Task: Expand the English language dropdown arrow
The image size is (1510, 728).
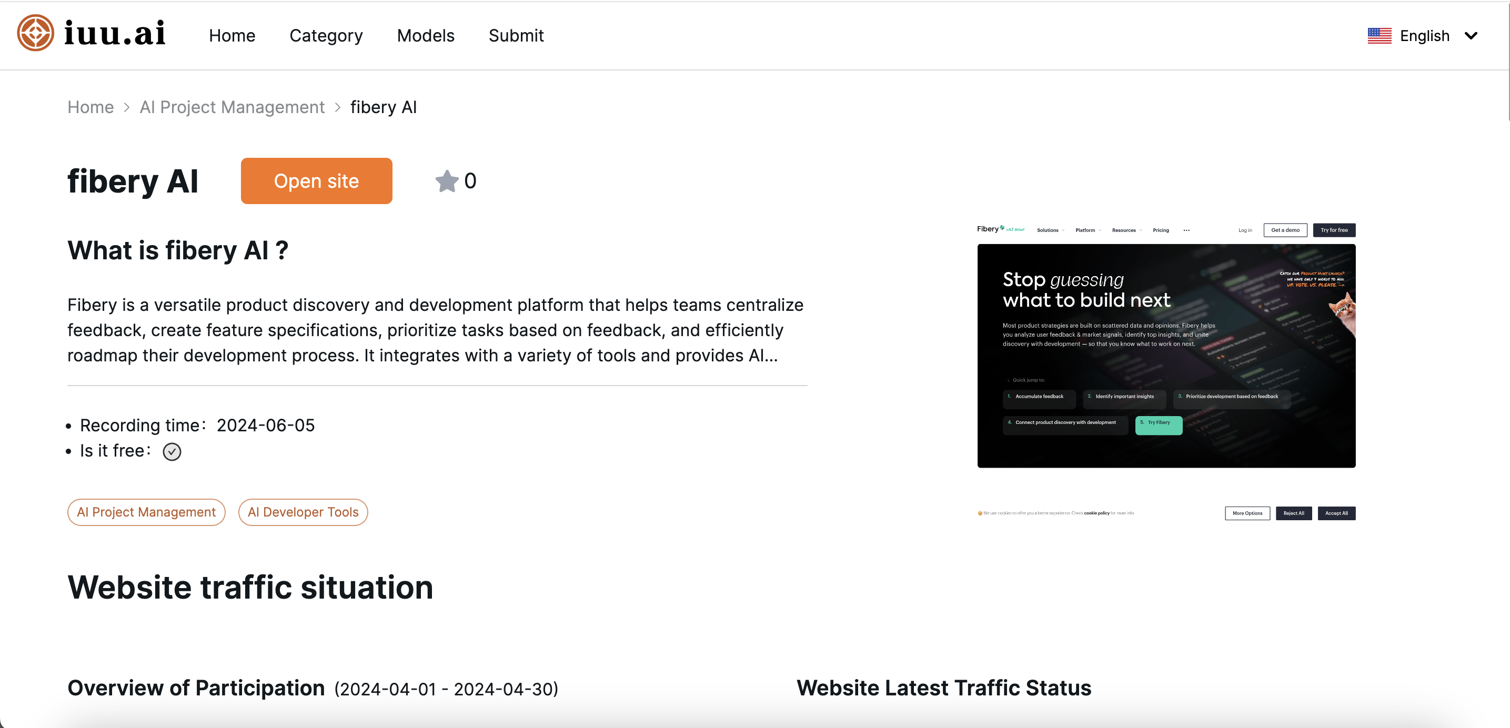Action: pos(1471,36)
